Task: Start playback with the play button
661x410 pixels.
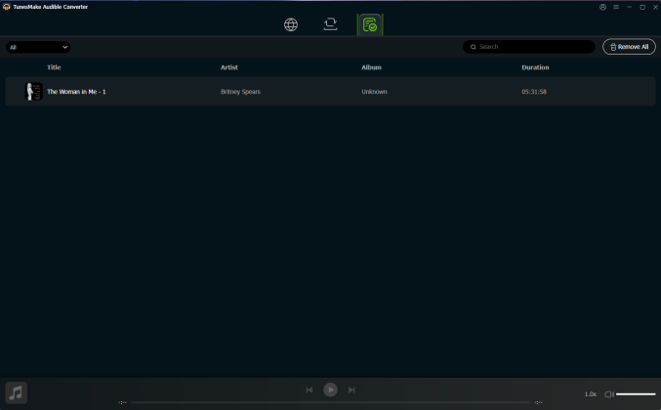Action: [330, 389]
